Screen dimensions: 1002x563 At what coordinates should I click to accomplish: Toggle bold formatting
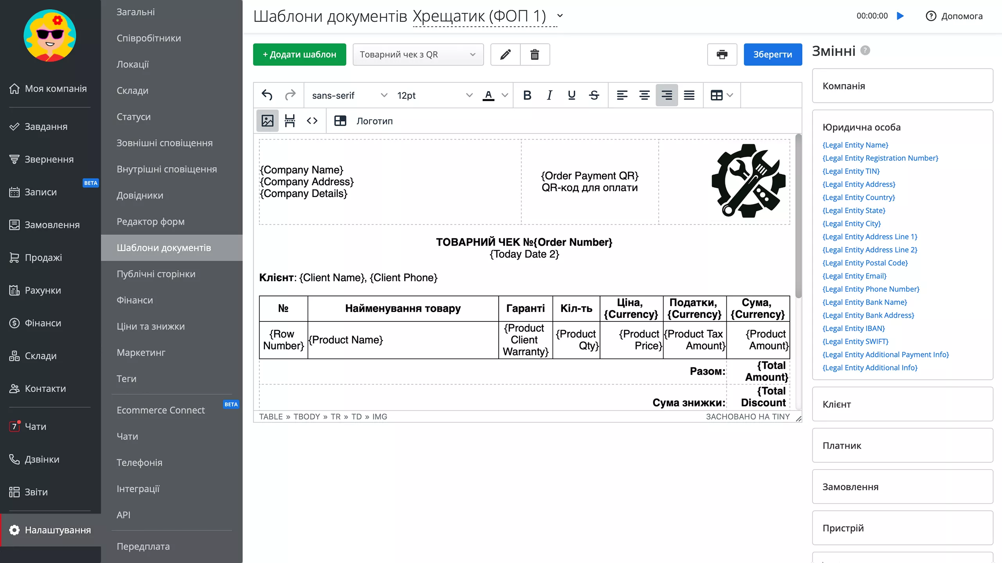[x=527, y=95]
